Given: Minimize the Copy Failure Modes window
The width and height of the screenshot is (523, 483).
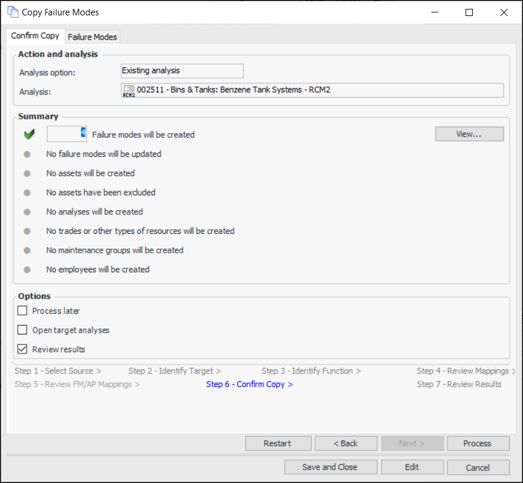Looking at the screenshot, I should click(435, 12).
